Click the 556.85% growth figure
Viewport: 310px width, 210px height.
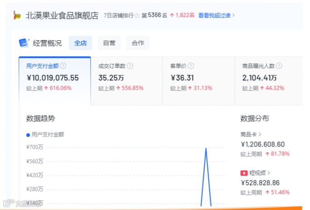click(x=133, y=88)
